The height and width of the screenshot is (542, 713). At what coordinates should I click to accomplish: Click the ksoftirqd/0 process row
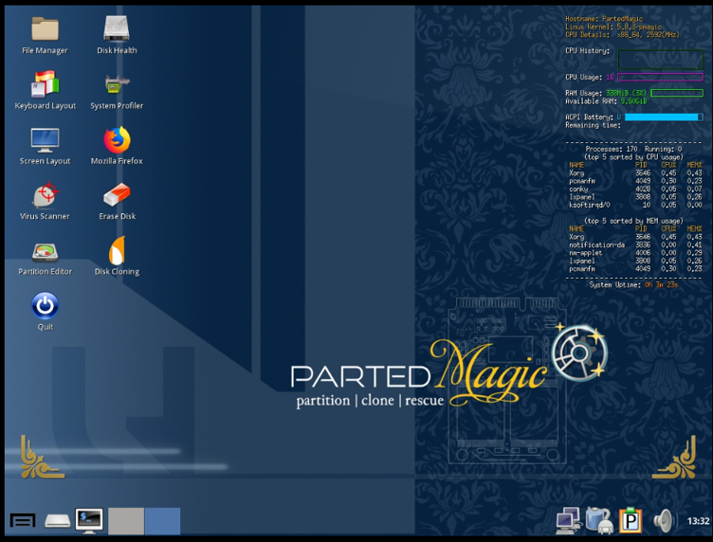point(635,205)
